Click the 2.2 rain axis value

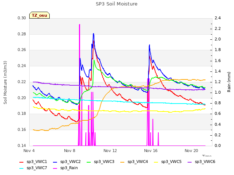(x=218, y=29)
